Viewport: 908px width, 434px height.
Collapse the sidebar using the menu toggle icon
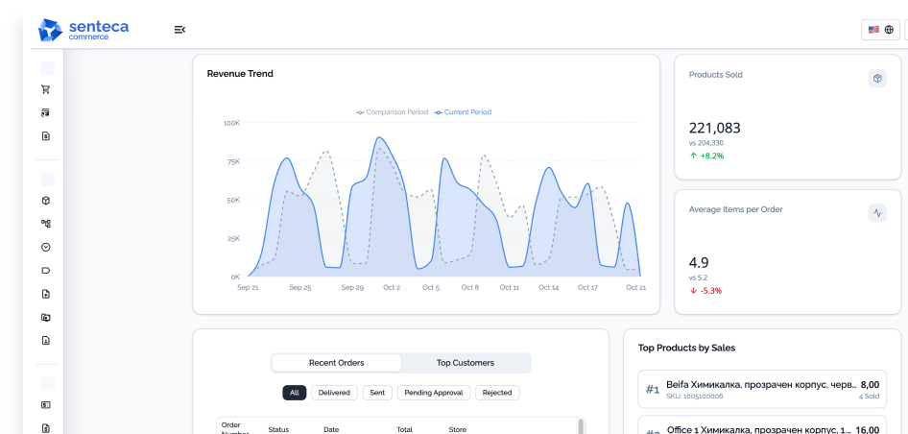[179, 30]
